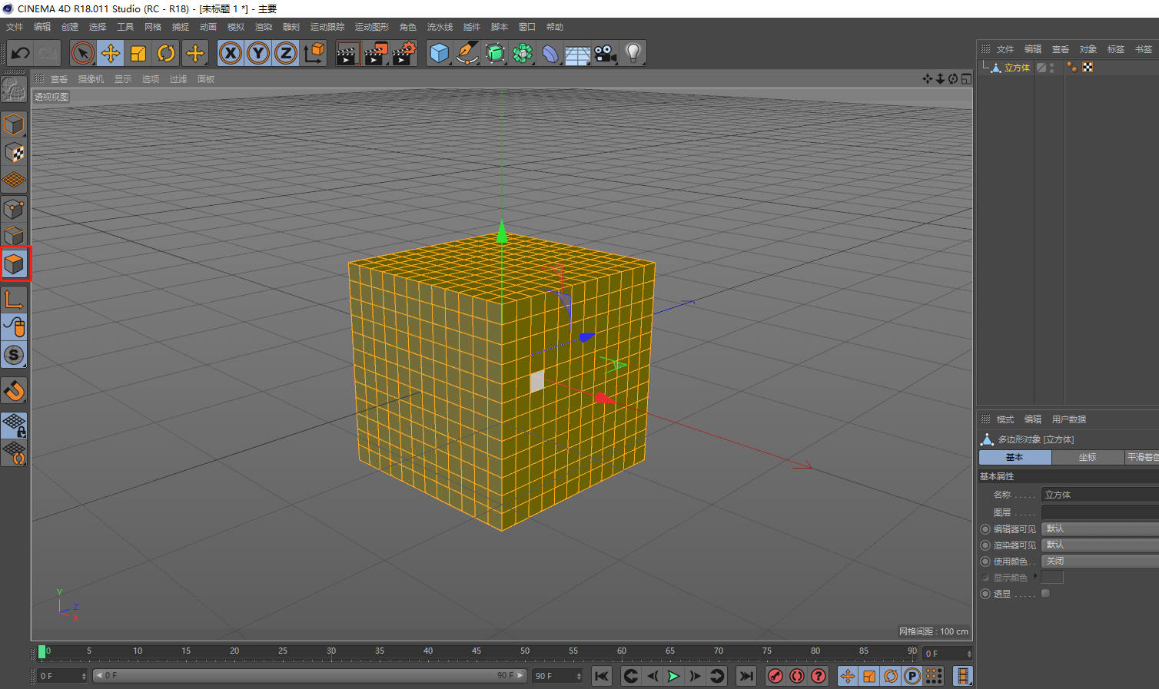This screenshot has height=689, width=1159.
Task: Switch to 坐标 tab in attributes
Action: 1088,457
